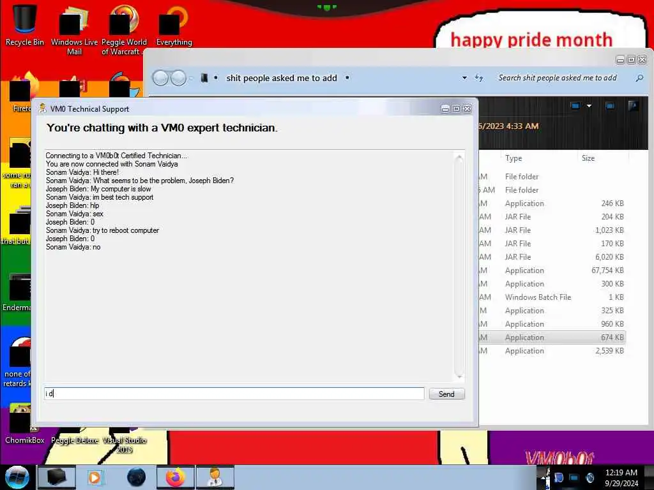Image resolution: width=654 pixels, height=490 pixels.
Task: Select the highlighted Application row sized 674 KB
Action: tap(552, 338)
